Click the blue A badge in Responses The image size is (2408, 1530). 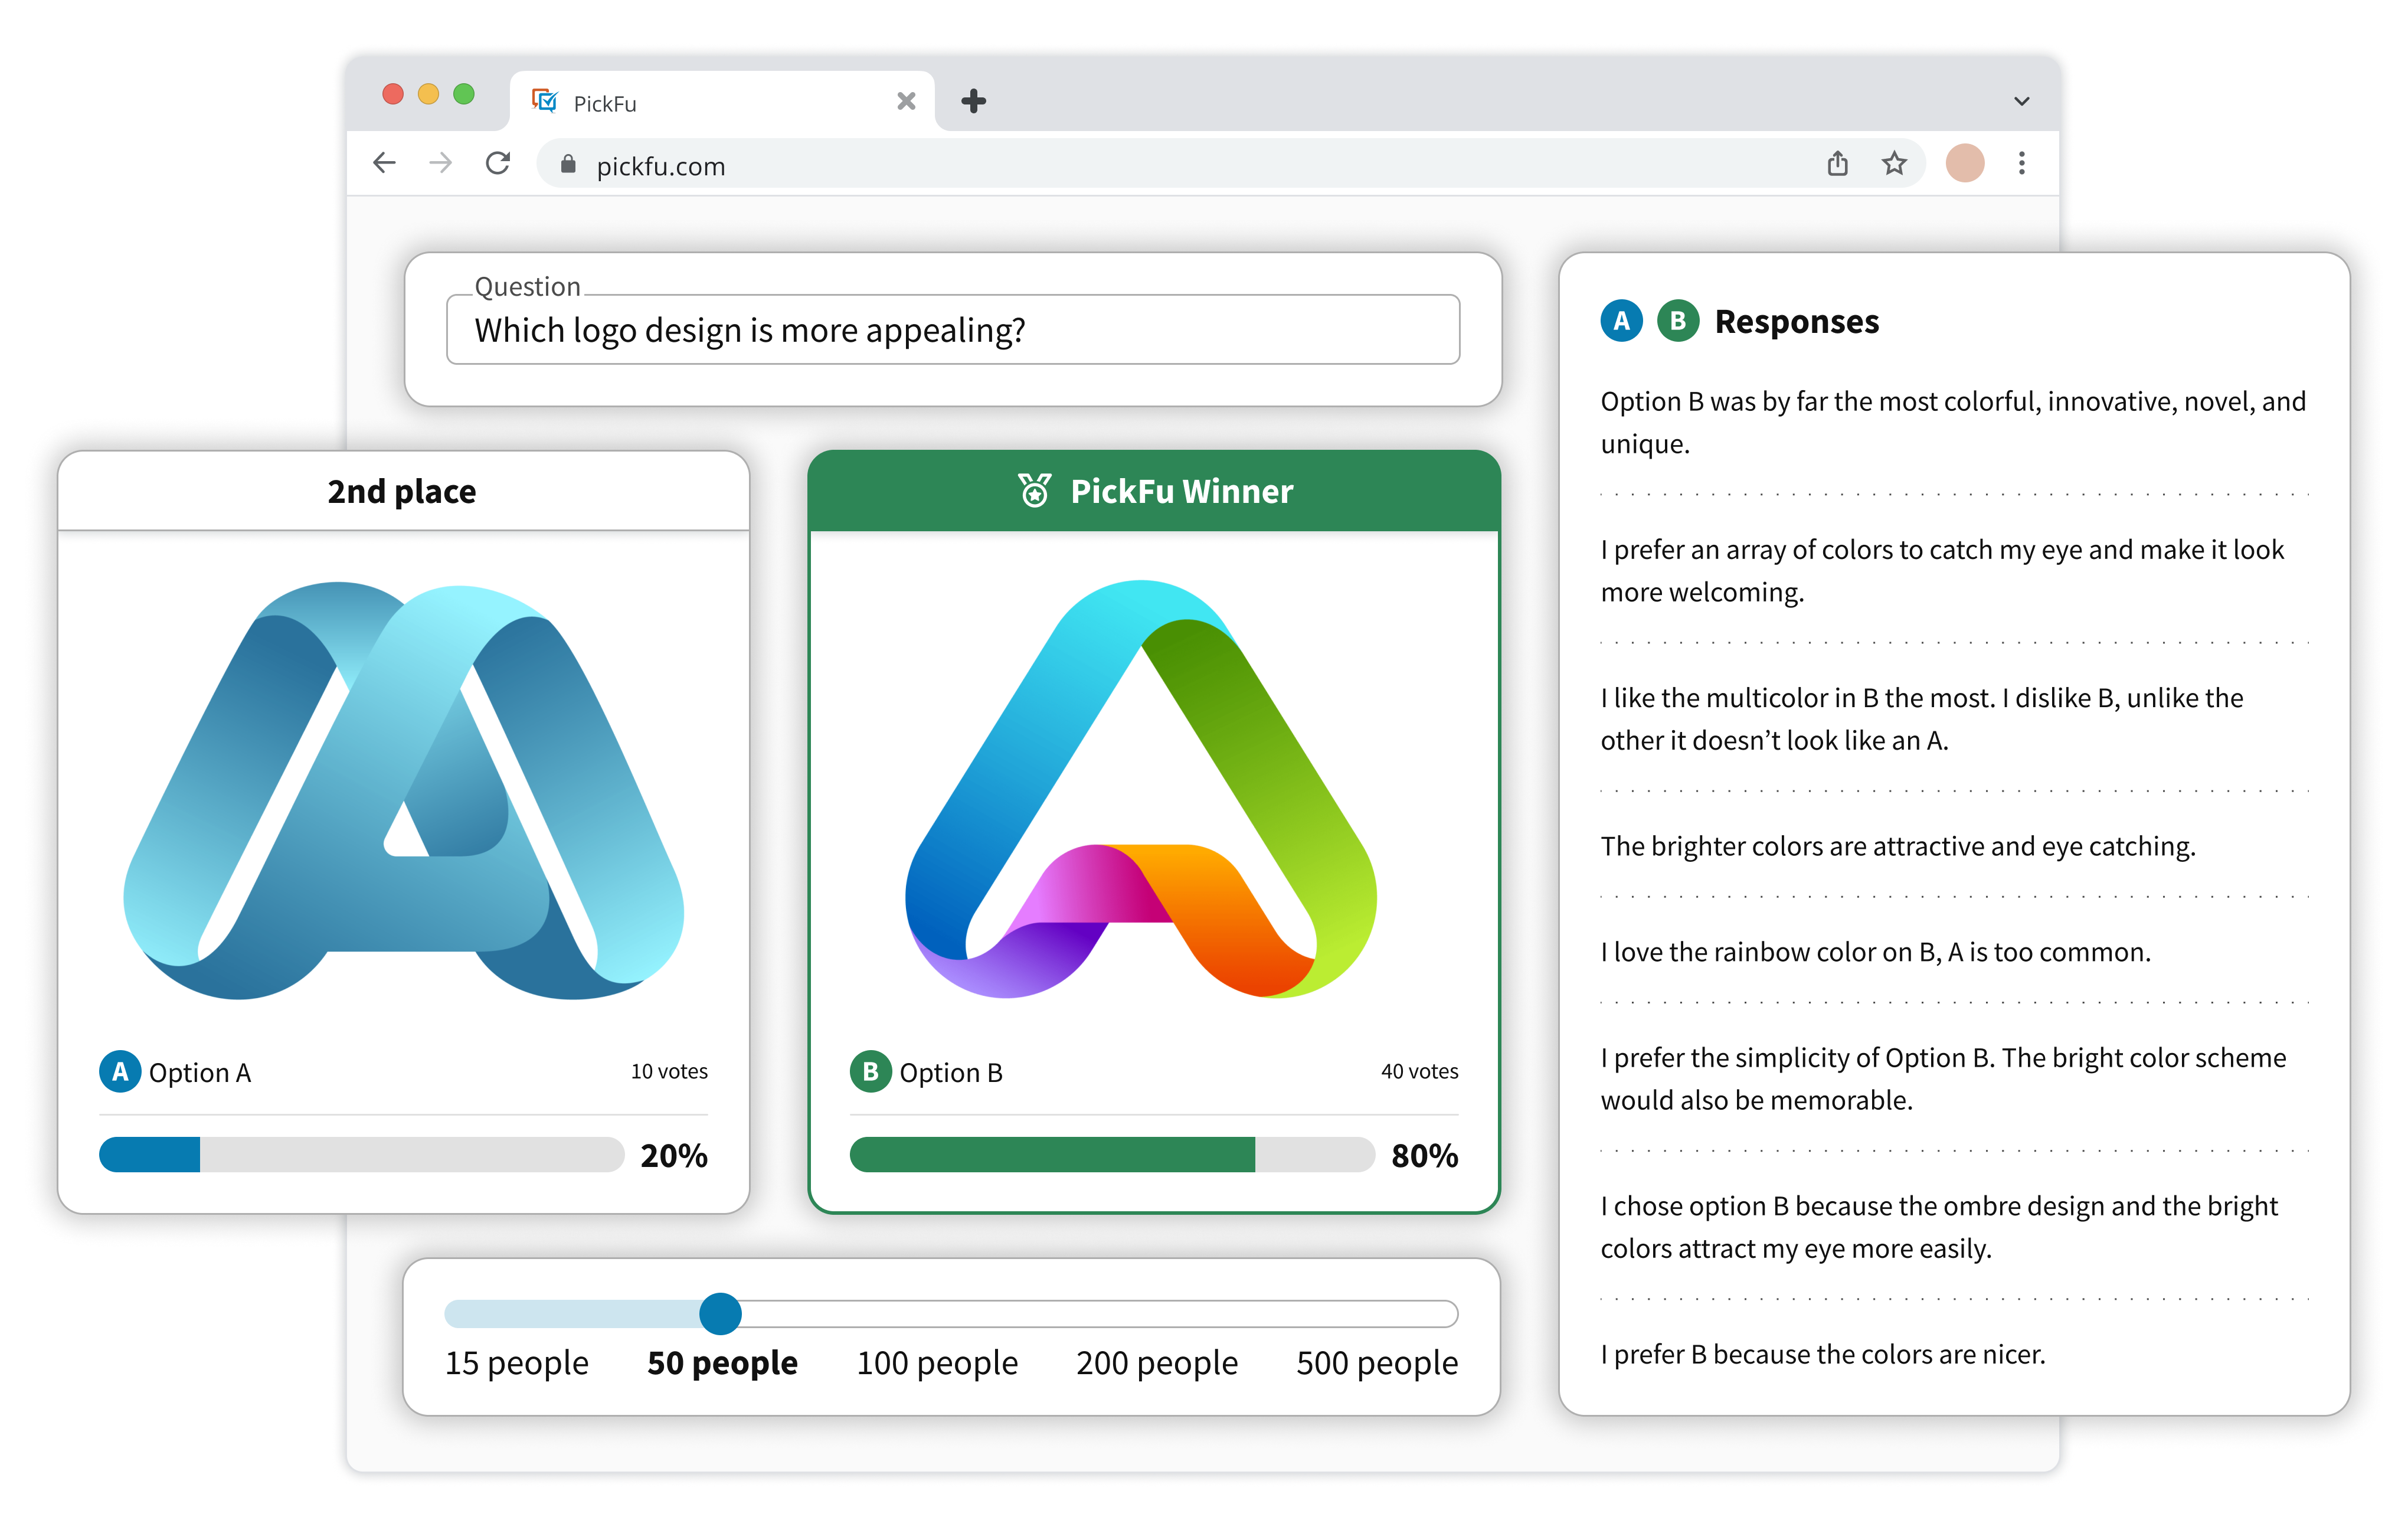[x=1621, y=321]
